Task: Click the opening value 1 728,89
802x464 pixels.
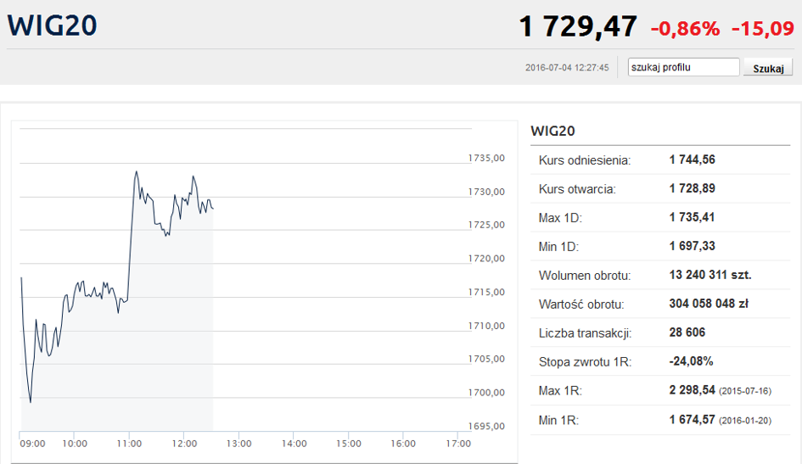Action: [x=692, y=188]
